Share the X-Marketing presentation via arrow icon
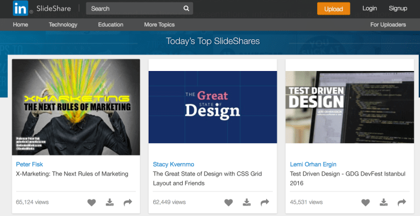The width and height of the screenshot is (420, 216). coord(128,203)
